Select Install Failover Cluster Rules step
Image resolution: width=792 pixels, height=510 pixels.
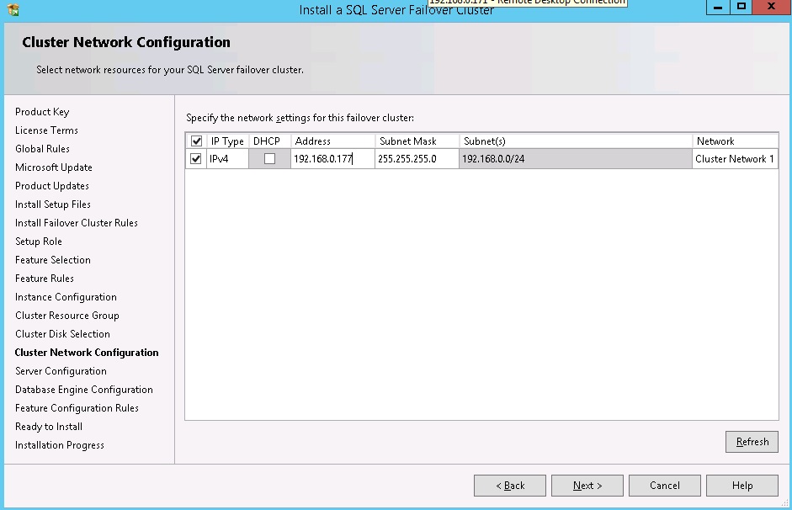tap(77, 223)
